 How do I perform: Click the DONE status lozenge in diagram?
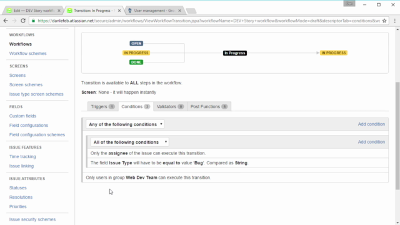point(136,62)
